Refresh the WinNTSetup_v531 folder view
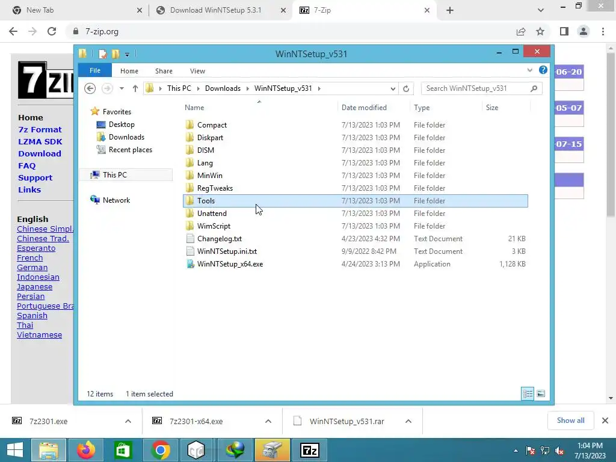The height and width of the screenshot is (462, 616). (406, 88)
